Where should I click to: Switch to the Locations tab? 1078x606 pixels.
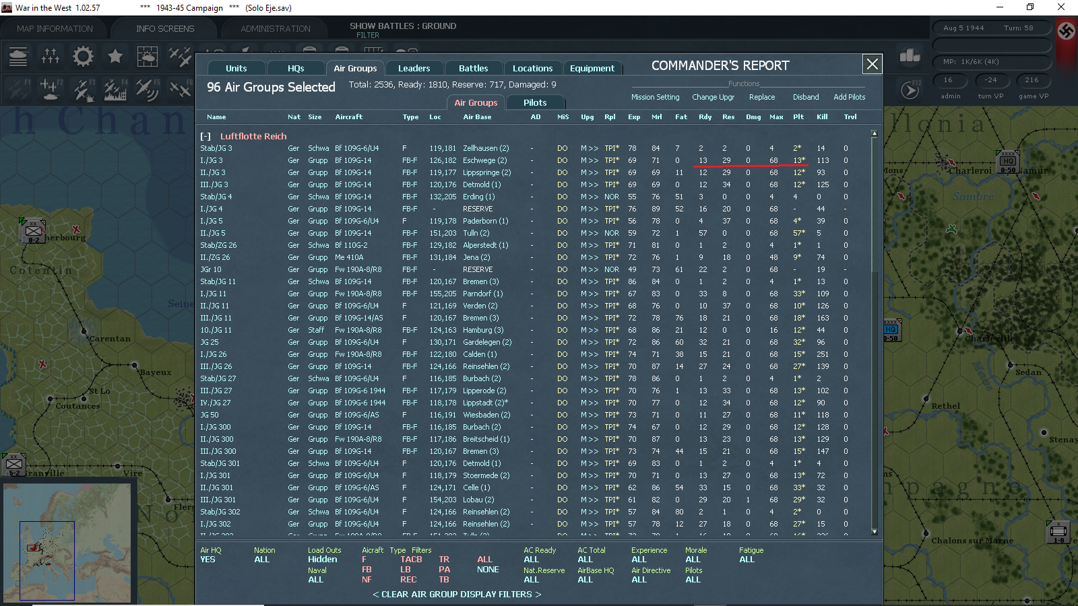click(532, 68)
